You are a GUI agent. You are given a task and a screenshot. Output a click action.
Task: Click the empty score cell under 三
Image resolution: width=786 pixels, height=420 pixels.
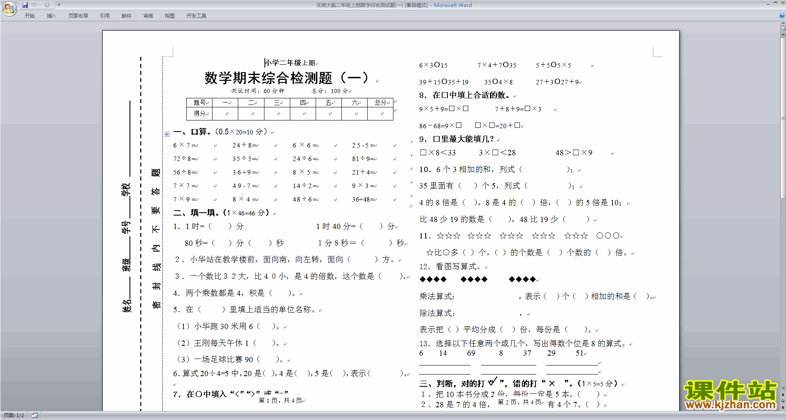coord(277,114)
